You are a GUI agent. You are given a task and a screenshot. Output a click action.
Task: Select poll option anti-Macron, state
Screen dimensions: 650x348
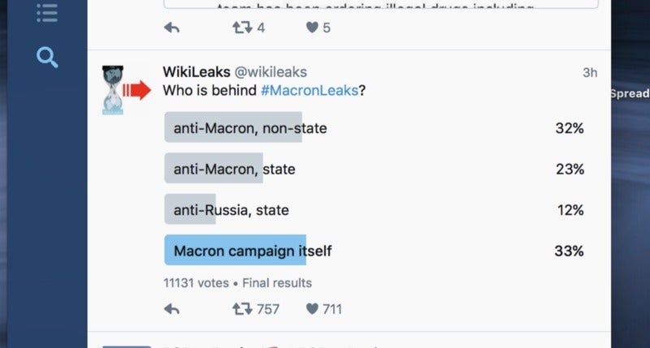(375, 169)
